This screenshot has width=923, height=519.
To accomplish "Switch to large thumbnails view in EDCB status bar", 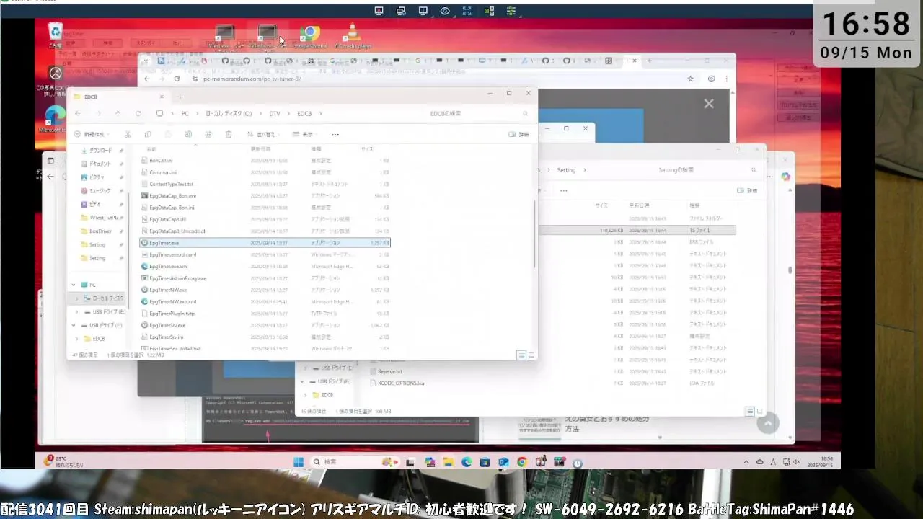I will pos(531,355).
